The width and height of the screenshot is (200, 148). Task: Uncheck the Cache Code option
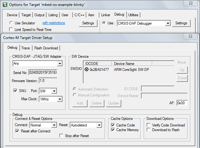113,125
